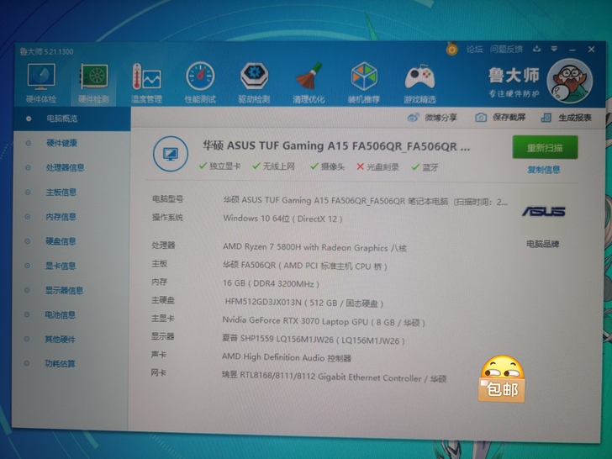612x459 pixels.
Task: Click Windows 10 64位 OS text
Action: point(282,219)
